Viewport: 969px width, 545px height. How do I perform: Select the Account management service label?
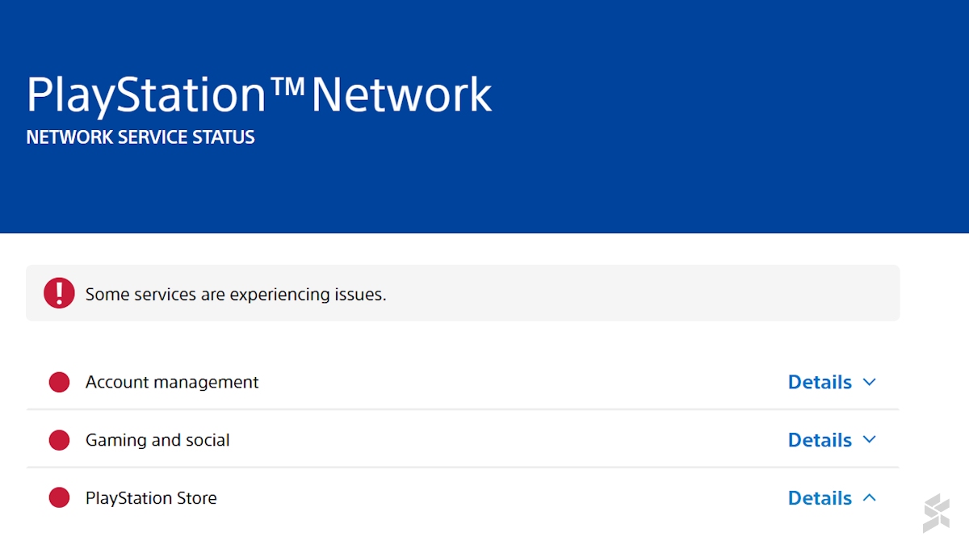(x=172, y=382)
